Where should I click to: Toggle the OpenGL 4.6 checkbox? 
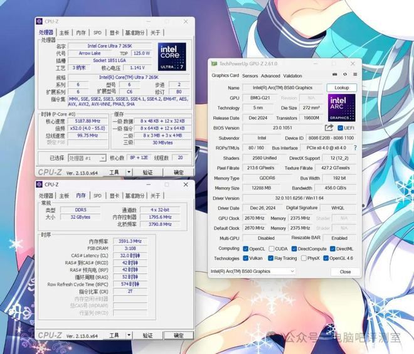[x=326, y=258]
